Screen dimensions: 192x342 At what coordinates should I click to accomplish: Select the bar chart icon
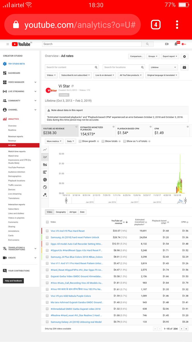coord(45,172)
